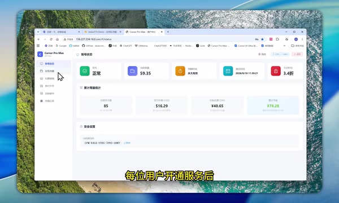The width and height of the screenshot is (339, 203).
Task: Expand the bookmarks bar overflow chevron
Action: [285, 46]
